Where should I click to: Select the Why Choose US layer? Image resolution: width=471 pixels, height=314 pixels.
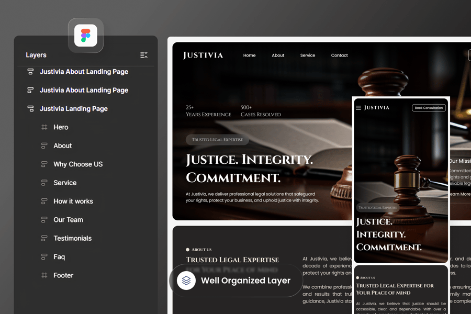click(x=78, y=164)
